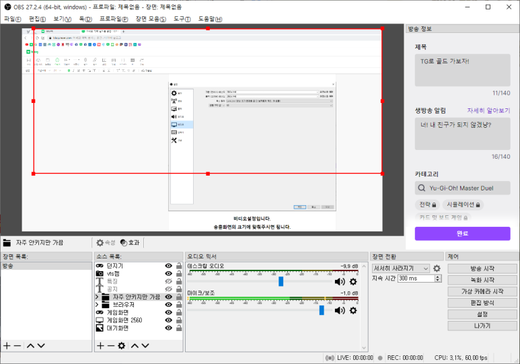Toggle visibility of 브라우저 group
The image size is (520, 364).
point(168,305)
